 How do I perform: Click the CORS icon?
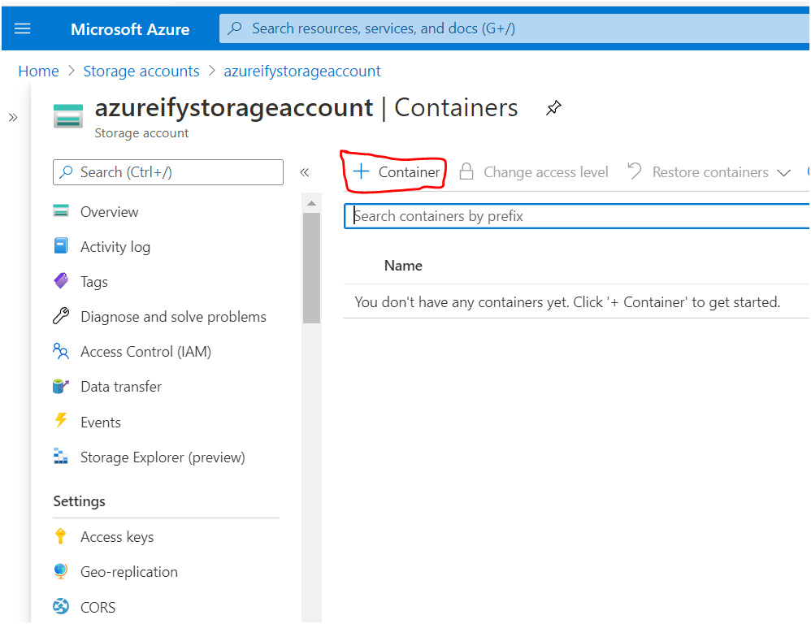click(61, 606)
